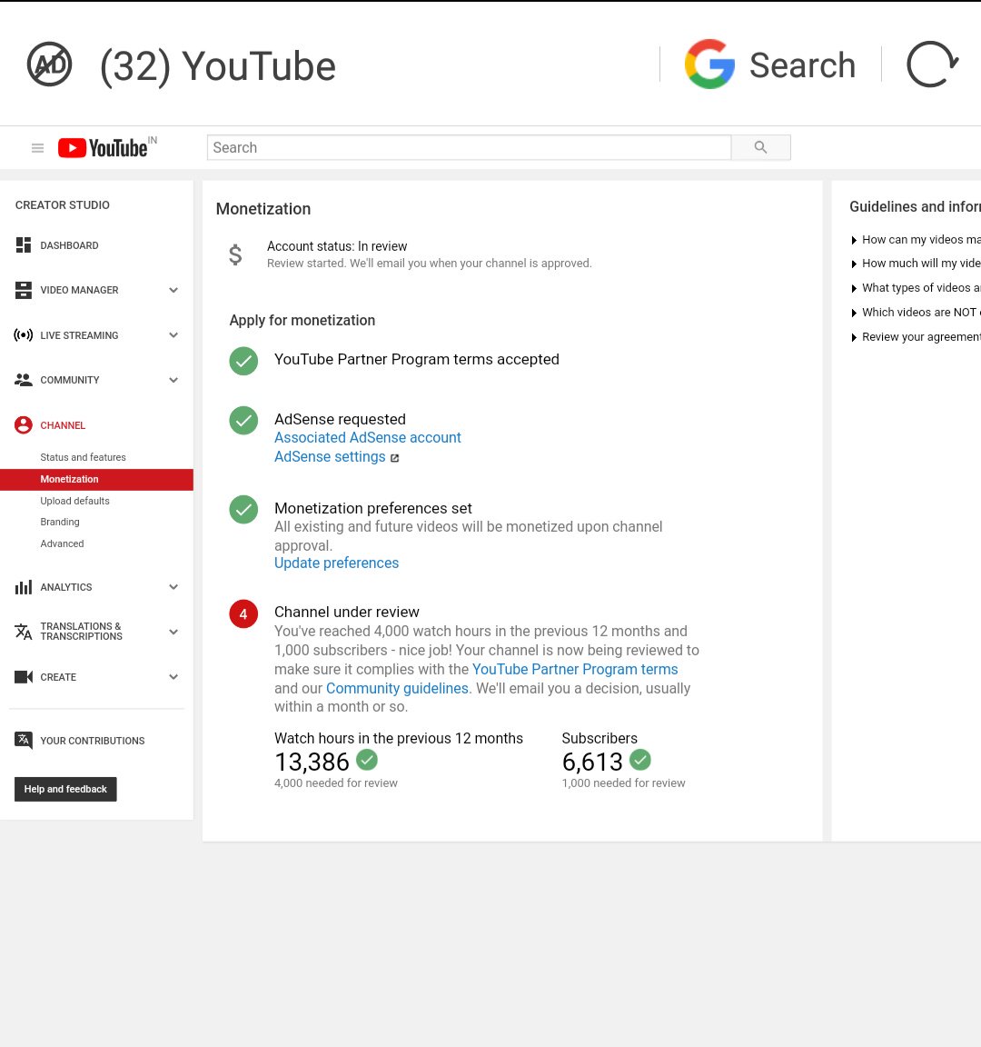This screenshot has height=1047, width=981.
Task: Click the ad-block icon beside the page title
Action: pos(49,65)
